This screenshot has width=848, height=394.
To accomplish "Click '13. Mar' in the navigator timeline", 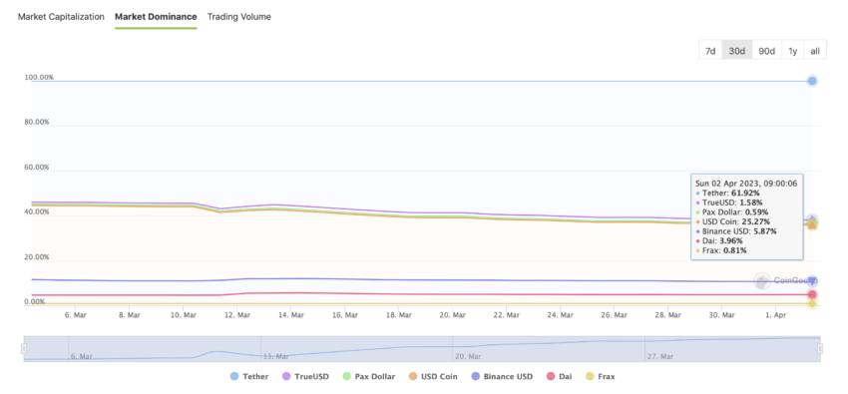I will click(x=275, y=357).
